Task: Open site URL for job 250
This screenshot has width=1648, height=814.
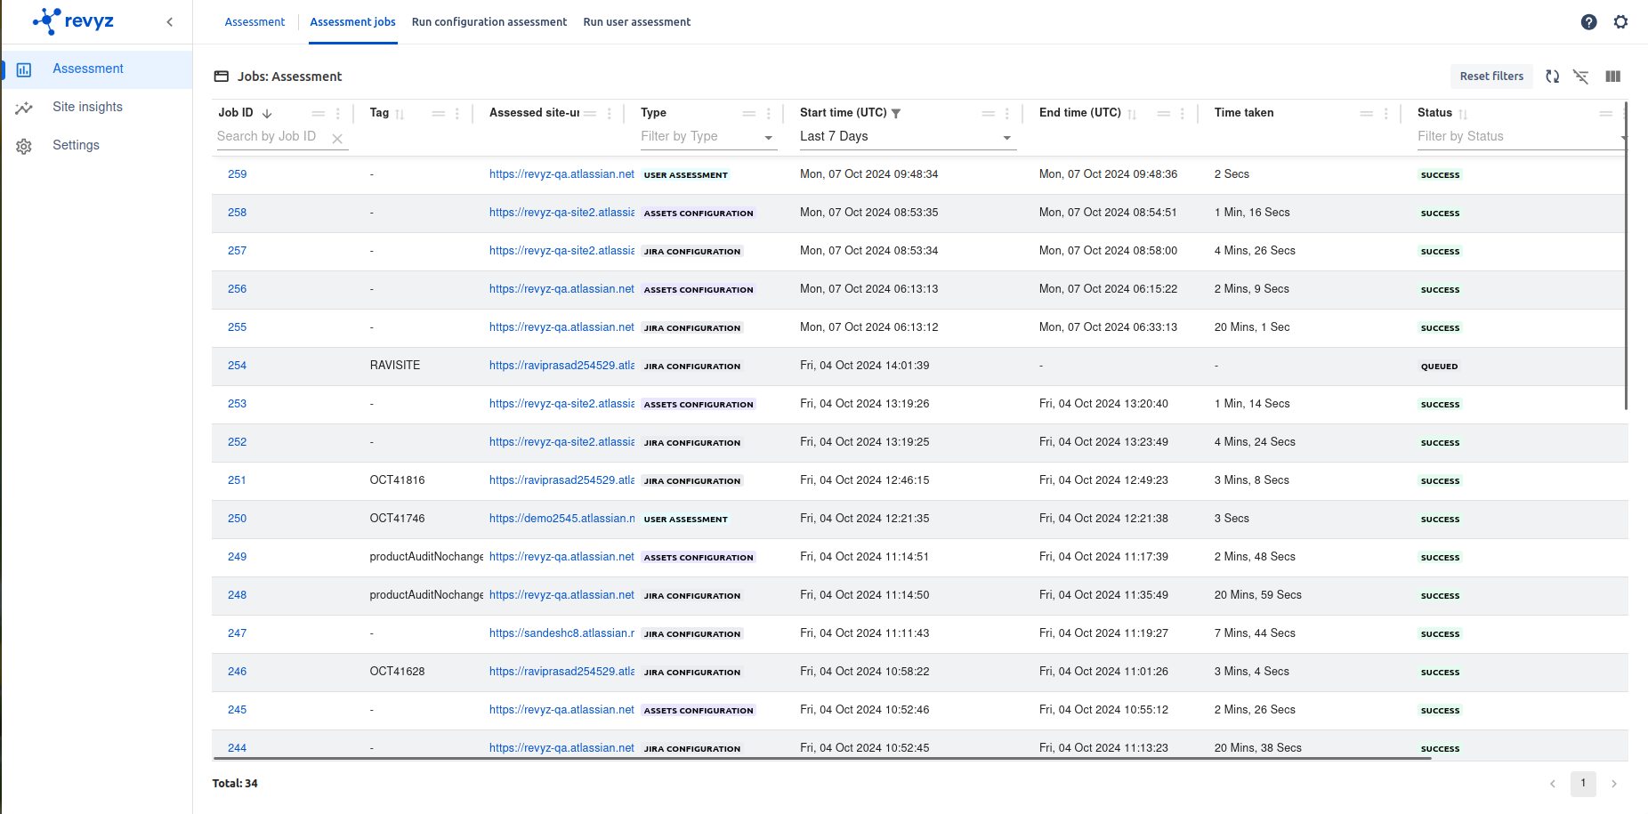Action: (562, 519)
